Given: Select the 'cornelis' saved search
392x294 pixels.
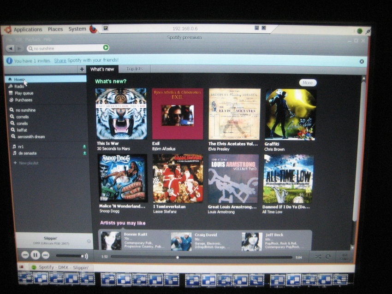Looking at the screenshot, I should [22, 117].
